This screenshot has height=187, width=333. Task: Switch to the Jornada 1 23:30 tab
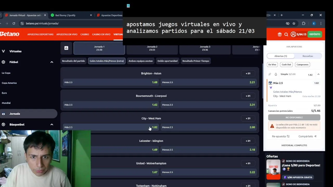coord(99,48)
